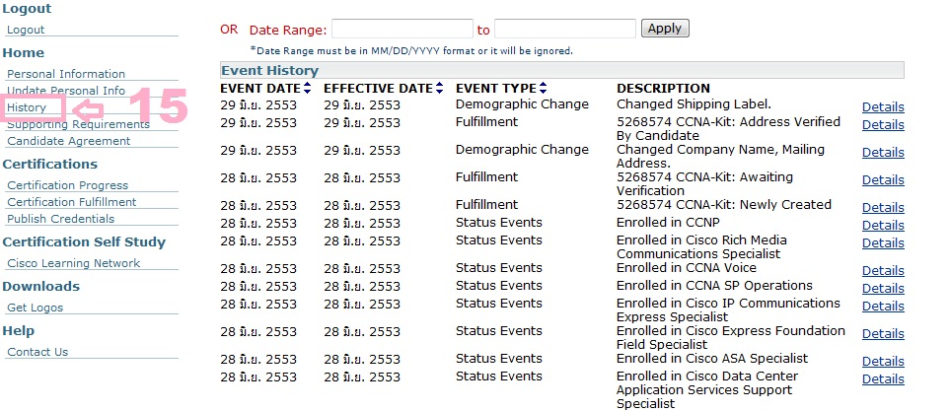Viewport: 950px width, 411px height.
Task: Open Publish Credentials
Action: click(x=60, y=219)
